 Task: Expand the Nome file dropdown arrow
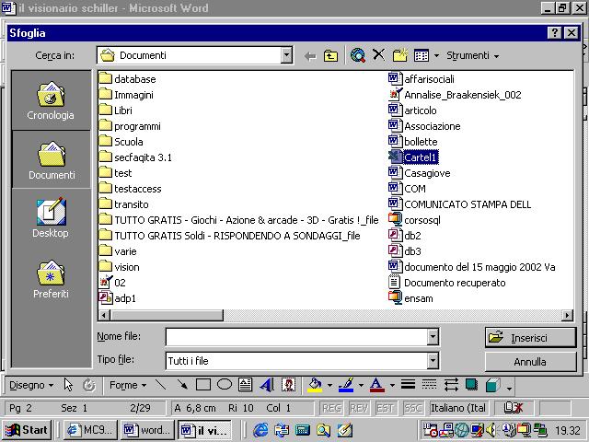[x=433, y=337]
